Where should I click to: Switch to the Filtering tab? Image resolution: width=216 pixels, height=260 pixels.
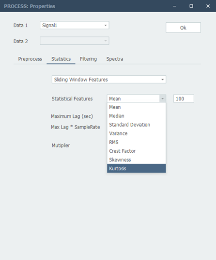89,59
